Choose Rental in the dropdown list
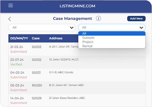 (112, 46)
